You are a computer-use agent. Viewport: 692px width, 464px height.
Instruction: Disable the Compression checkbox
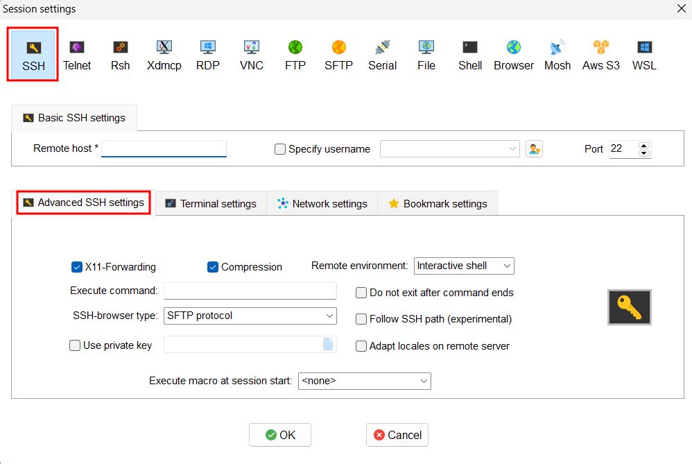coord(213,267)
